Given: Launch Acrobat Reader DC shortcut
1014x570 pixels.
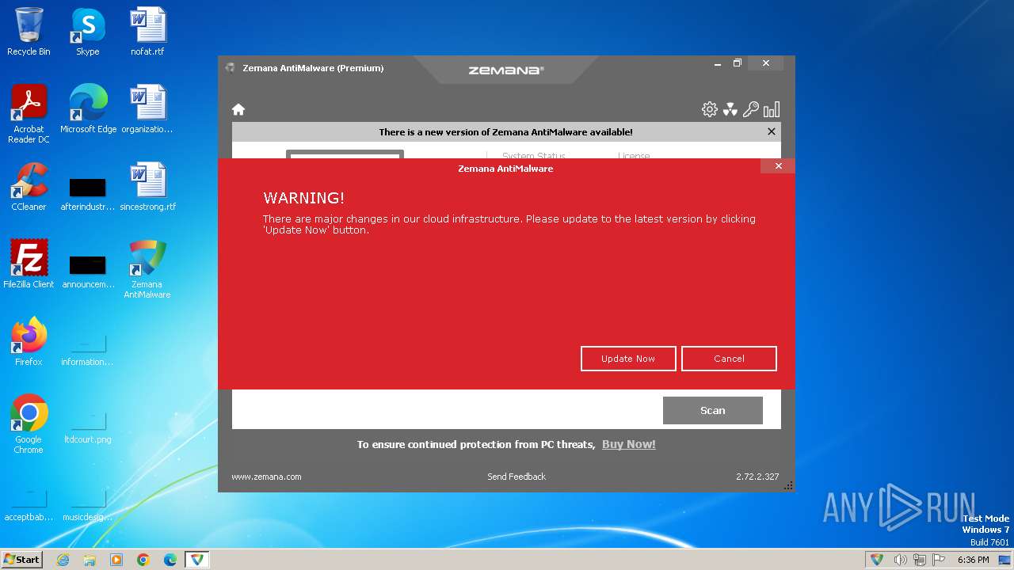Looking at the screenshot, I should tap(29, 114).
